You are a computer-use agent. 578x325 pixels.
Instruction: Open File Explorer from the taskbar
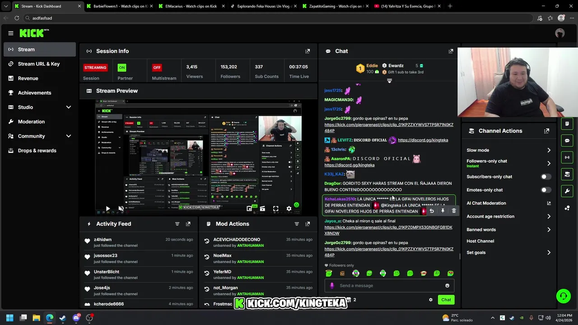[36, 318]
